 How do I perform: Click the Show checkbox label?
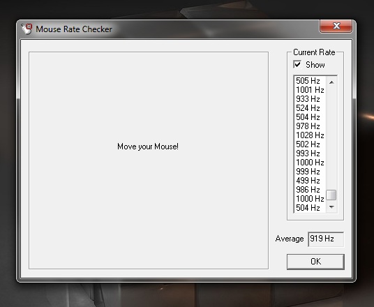315,65
